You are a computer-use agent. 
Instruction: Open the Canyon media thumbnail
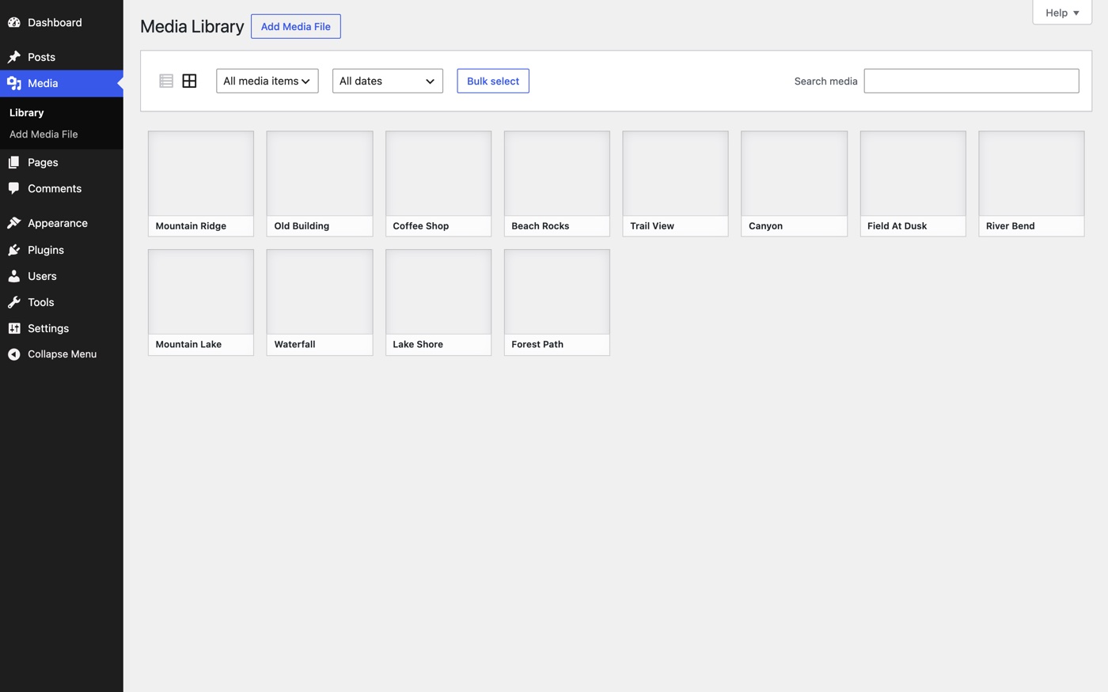(x=795, y=183)
